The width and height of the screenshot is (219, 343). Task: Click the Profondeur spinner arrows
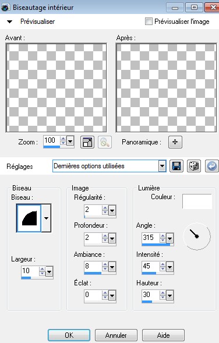[105, 238]
